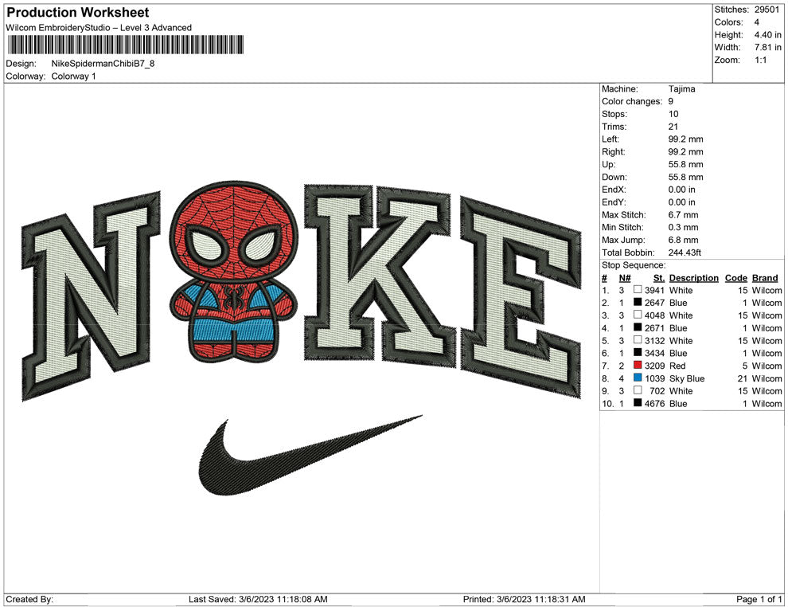Select the white swatch beside 3132 White
This screenshot has height=607, width=788.
[x=638, y=340]
